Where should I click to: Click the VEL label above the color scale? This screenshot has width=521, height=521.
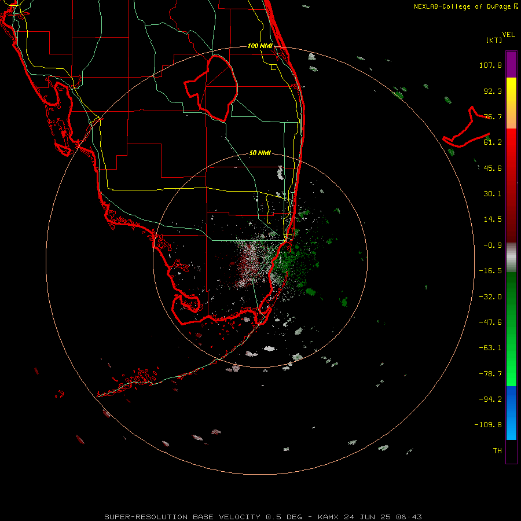(x=508, y=35)
